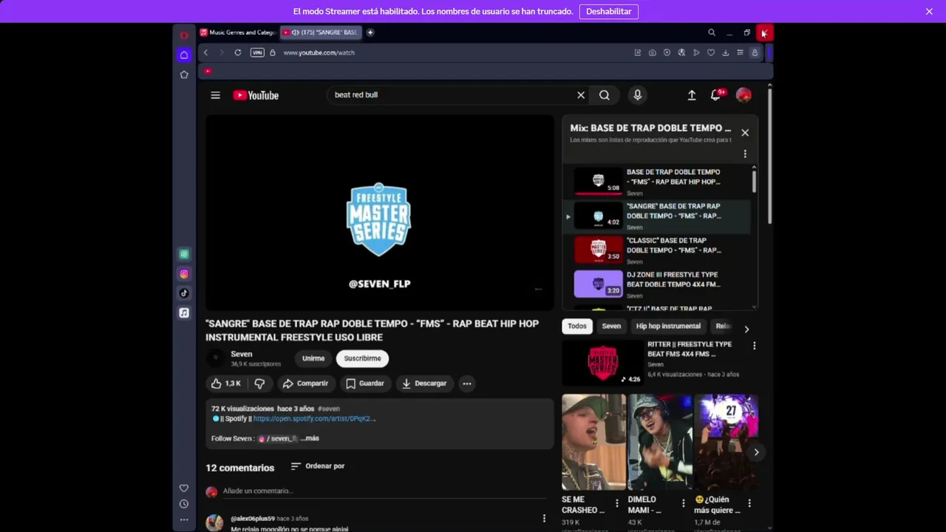Viewport: 946px width, 532px height.
Task: Open the Mix playlist options menu
Action: tap(745, 154)
